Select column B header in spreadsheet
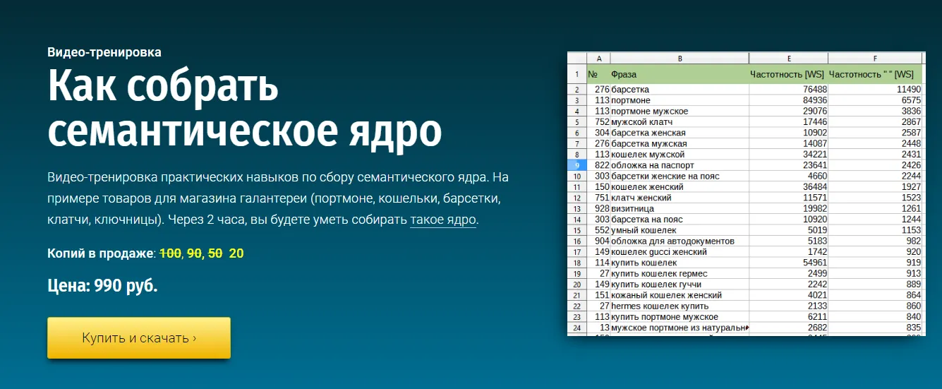The image size is (942, 389). click(680, 59)
